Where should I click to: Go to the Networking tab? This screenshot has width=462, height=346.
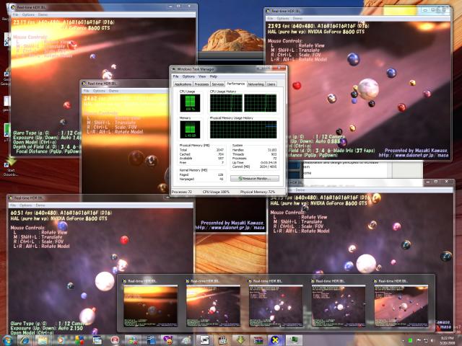pyautogui.click(x=256, y=84)
